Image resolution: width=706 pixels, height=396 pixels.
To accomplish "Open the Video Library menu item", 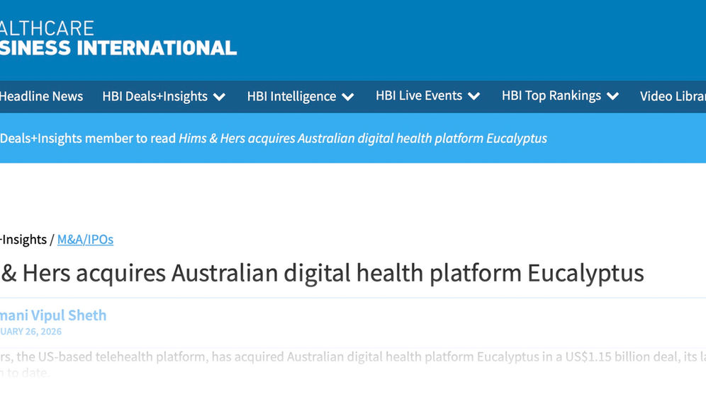I will coord(673,96).
